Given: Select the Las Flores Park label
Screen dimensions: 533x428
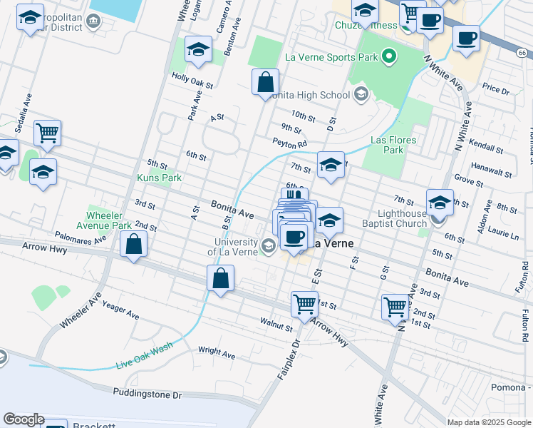Looking at the screenshot, I should coord(393,145).
